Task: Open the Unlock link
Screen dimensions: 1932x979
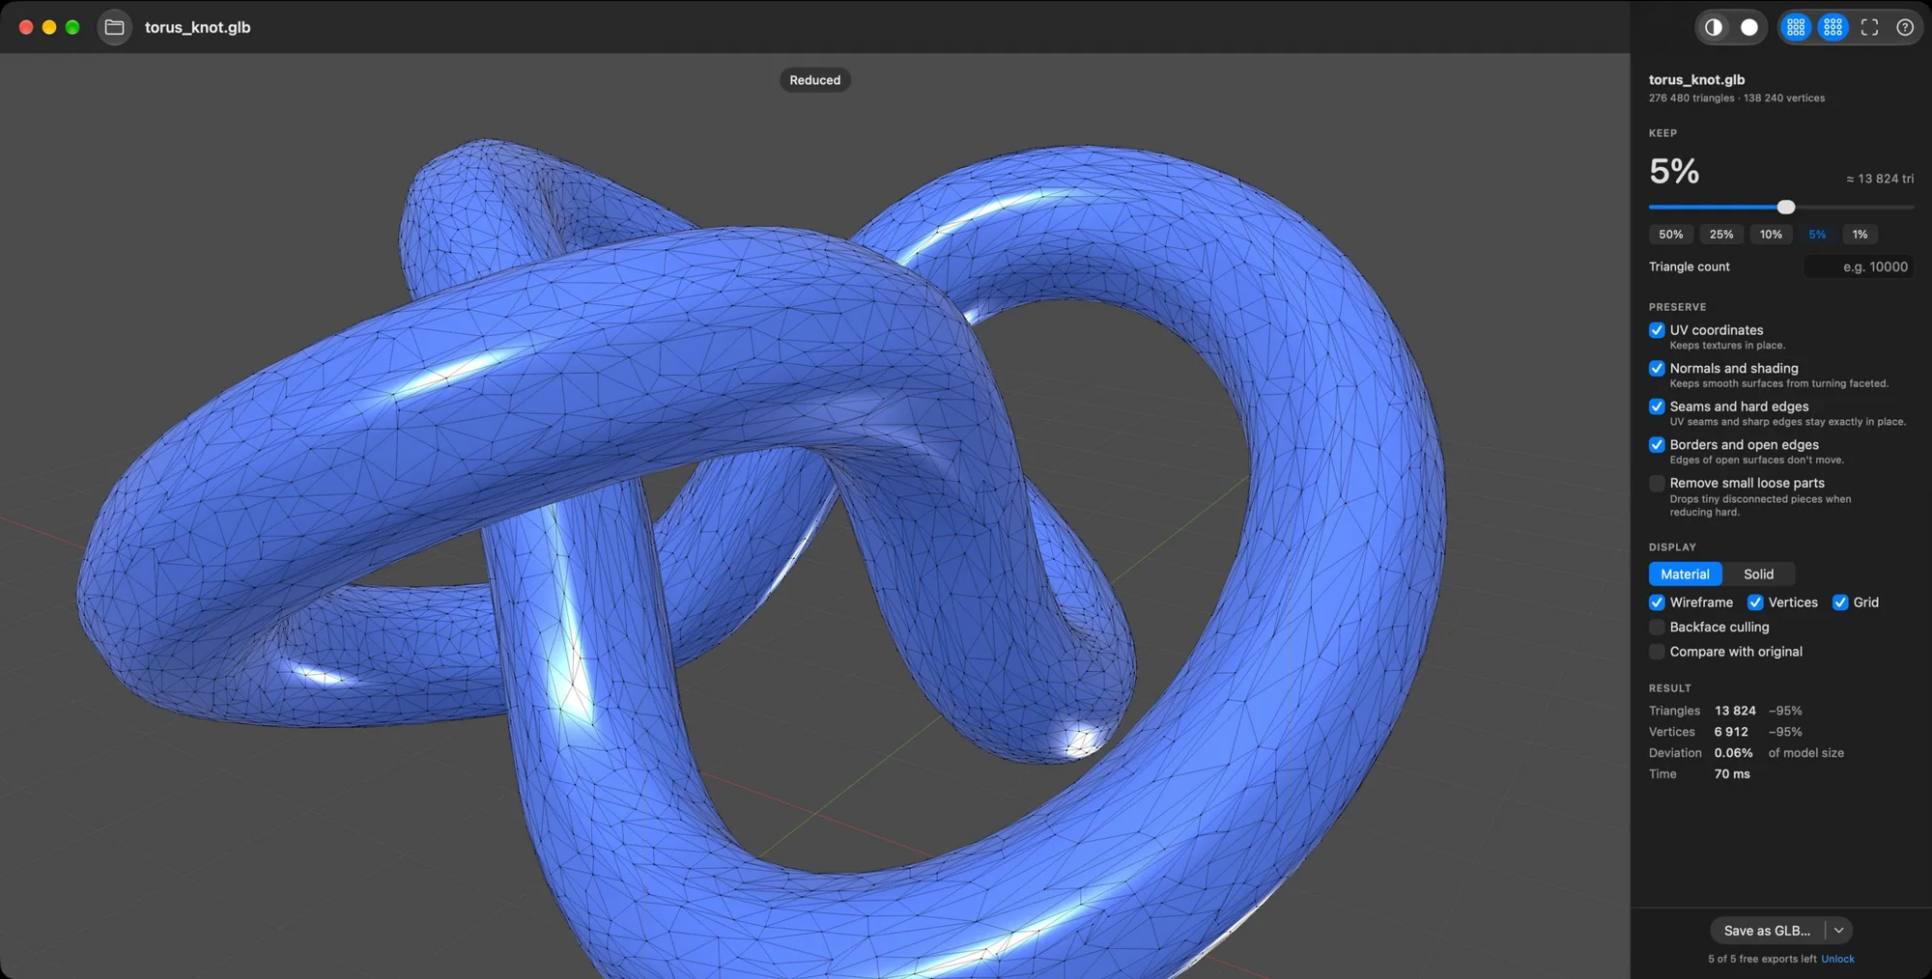Action: (x=1837, y=959)
